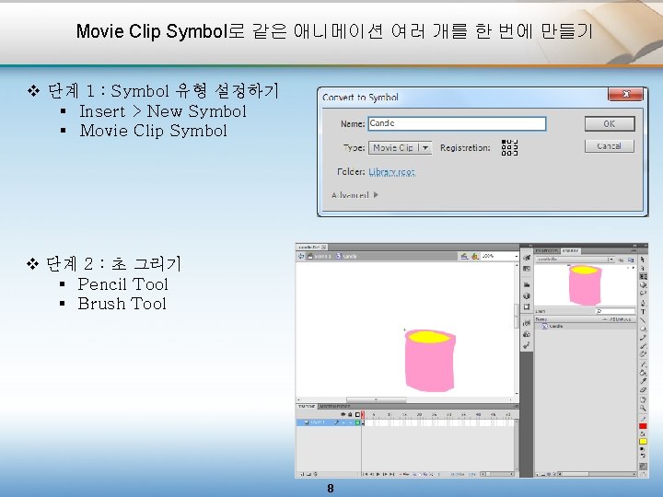Select the Hand tool
The image size is (663, 497).
643,399
